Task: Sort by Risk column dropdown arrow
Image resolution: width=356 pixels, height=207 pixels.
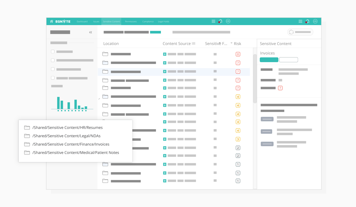Action: point(231,43)
